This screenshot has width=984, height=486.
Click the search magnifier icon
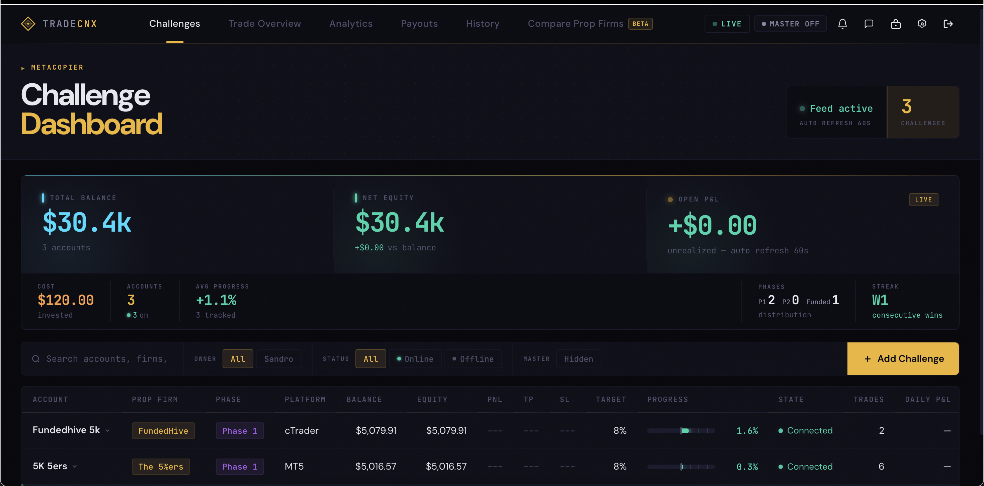pyautogui.click(x=36, y=359)
